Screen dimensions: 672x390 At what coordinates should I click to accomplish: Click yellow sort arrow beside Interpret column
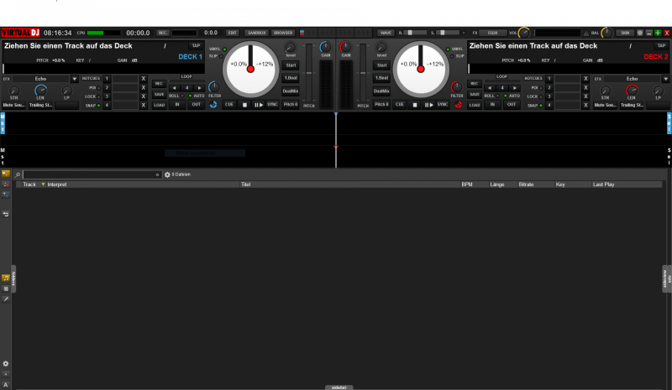(44, 185)
